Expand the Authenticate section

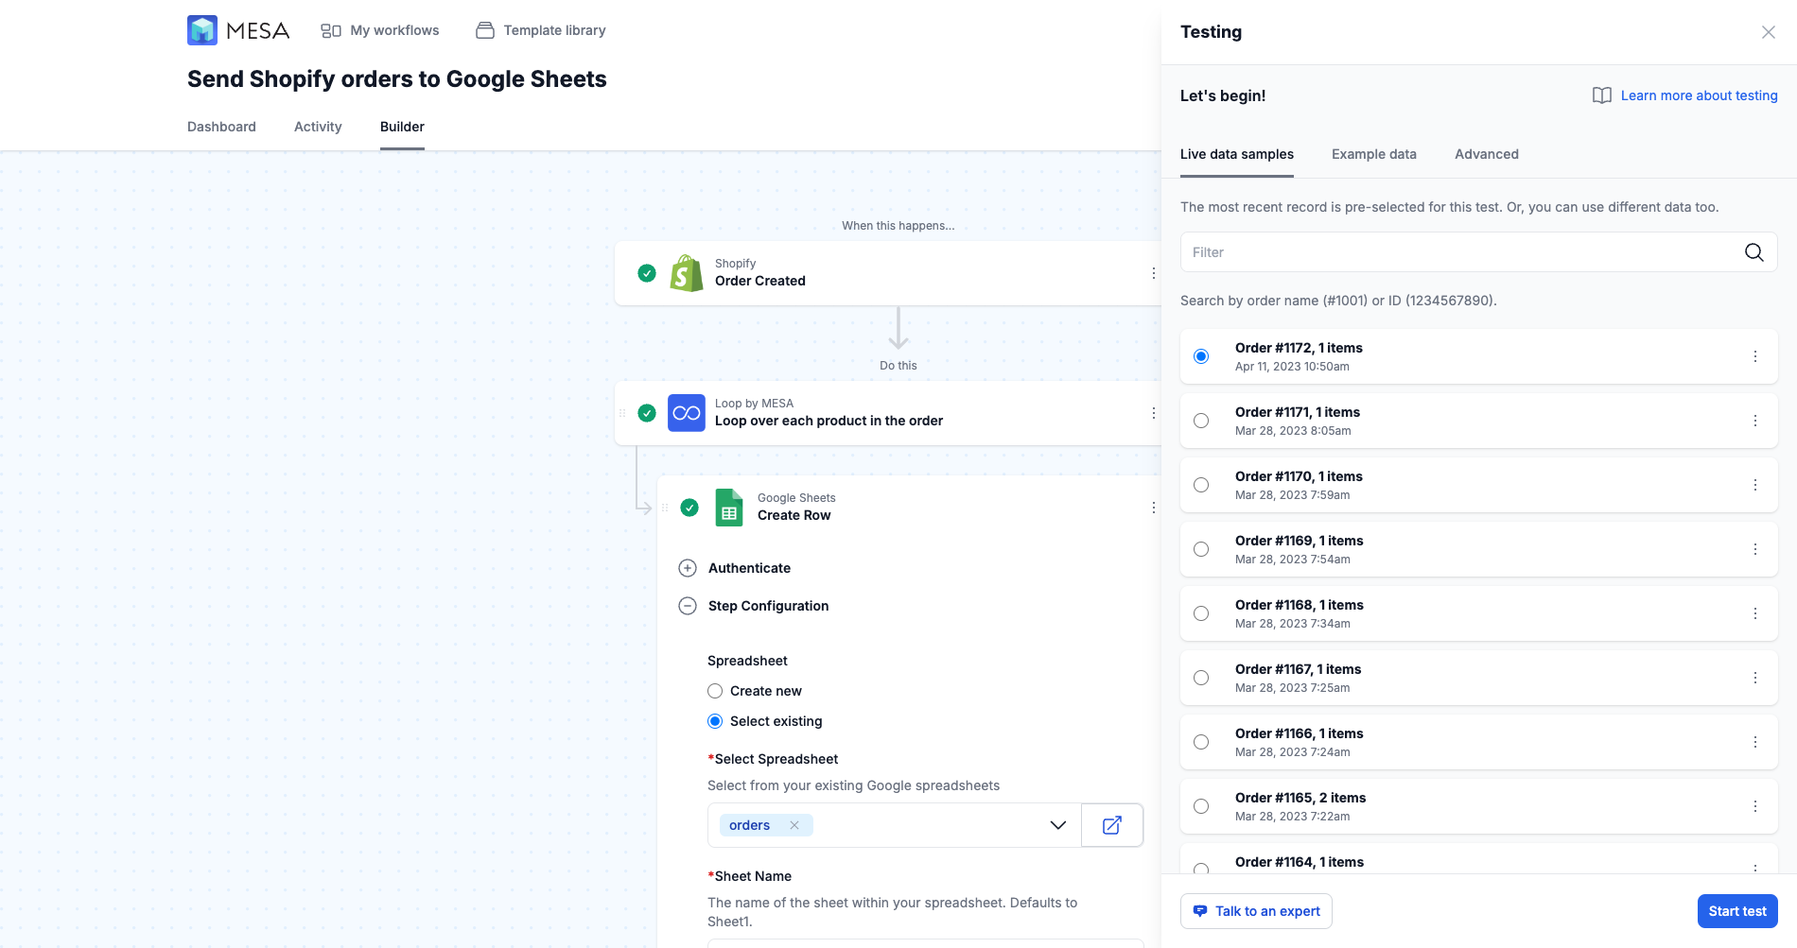click(688, 568)
